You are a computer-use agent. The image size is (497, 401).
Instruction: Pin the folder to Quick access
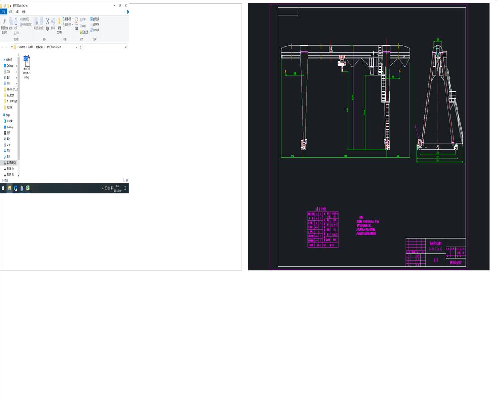click(x=4, y=25)
